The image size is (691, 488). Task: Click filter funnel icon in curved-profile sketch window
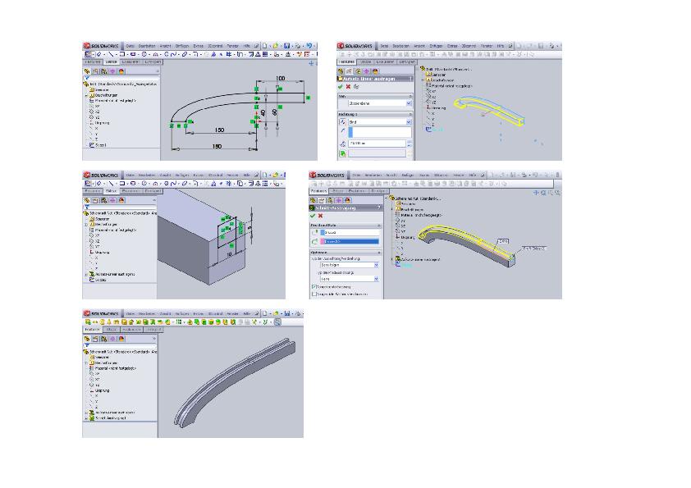[87, 78]
